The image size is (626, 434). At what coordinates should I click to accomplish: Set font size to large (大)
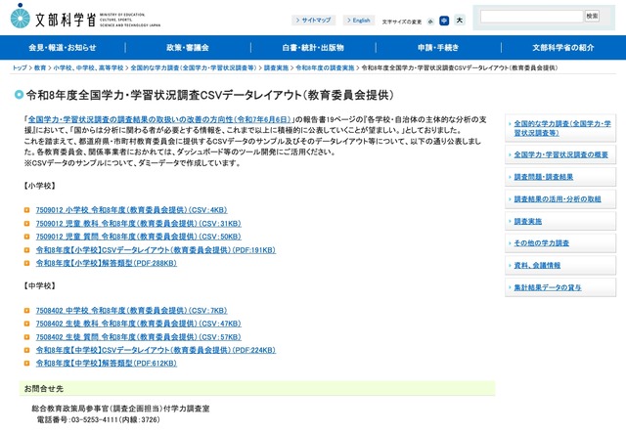point(460,20)
